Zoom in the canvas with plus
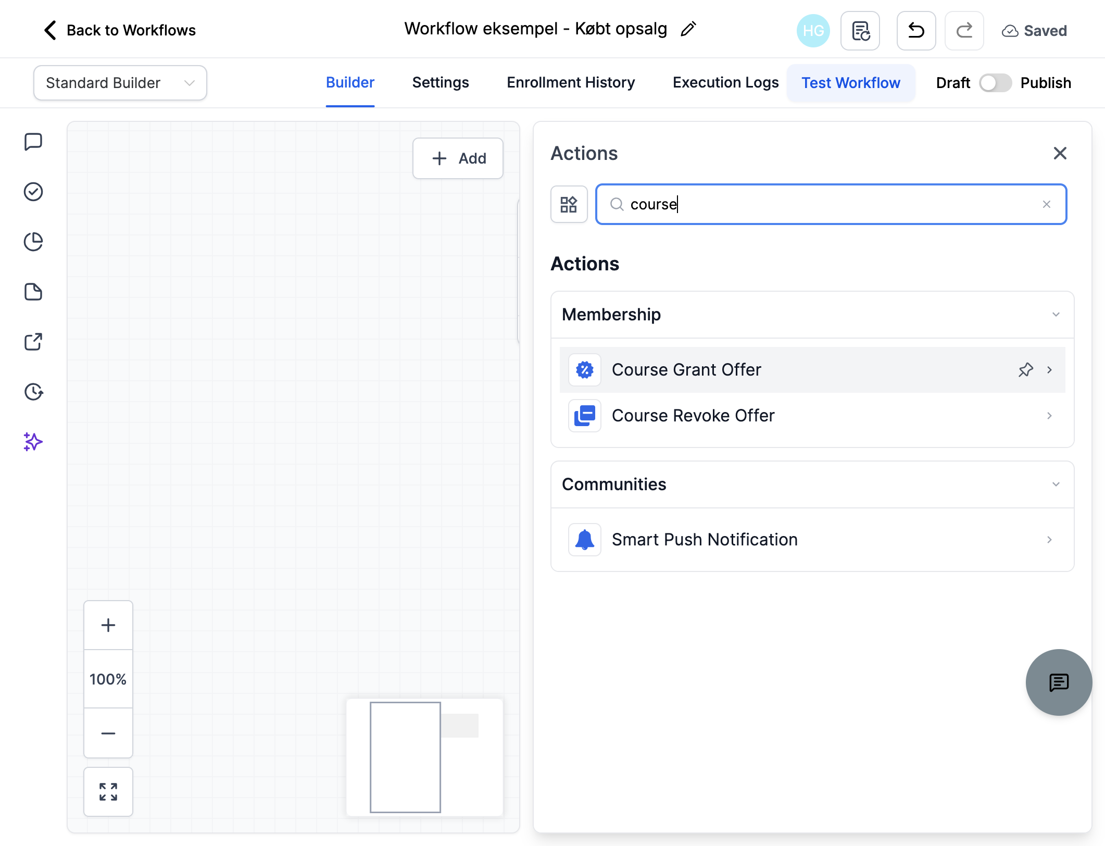Image resolution: width=1105 pixels, height=846 pixels. (108, 625)
